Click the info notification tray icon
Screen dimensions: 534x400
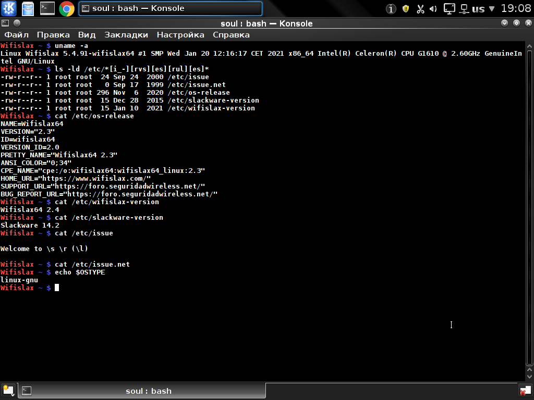point(391,8)
